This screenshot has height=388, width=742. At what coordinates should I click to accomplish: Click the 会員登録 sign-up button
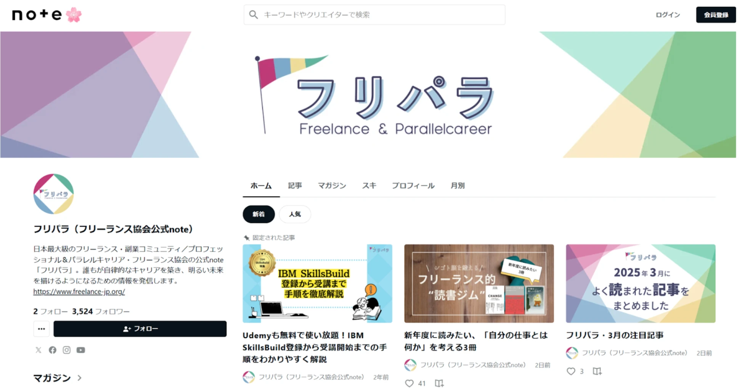pyautogui.click(x=716, y=15)
